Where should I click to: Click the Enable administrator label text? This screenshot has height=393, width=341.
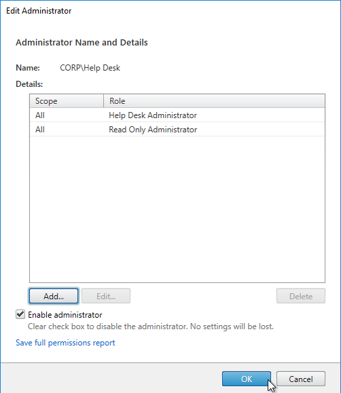coord(65,315)
